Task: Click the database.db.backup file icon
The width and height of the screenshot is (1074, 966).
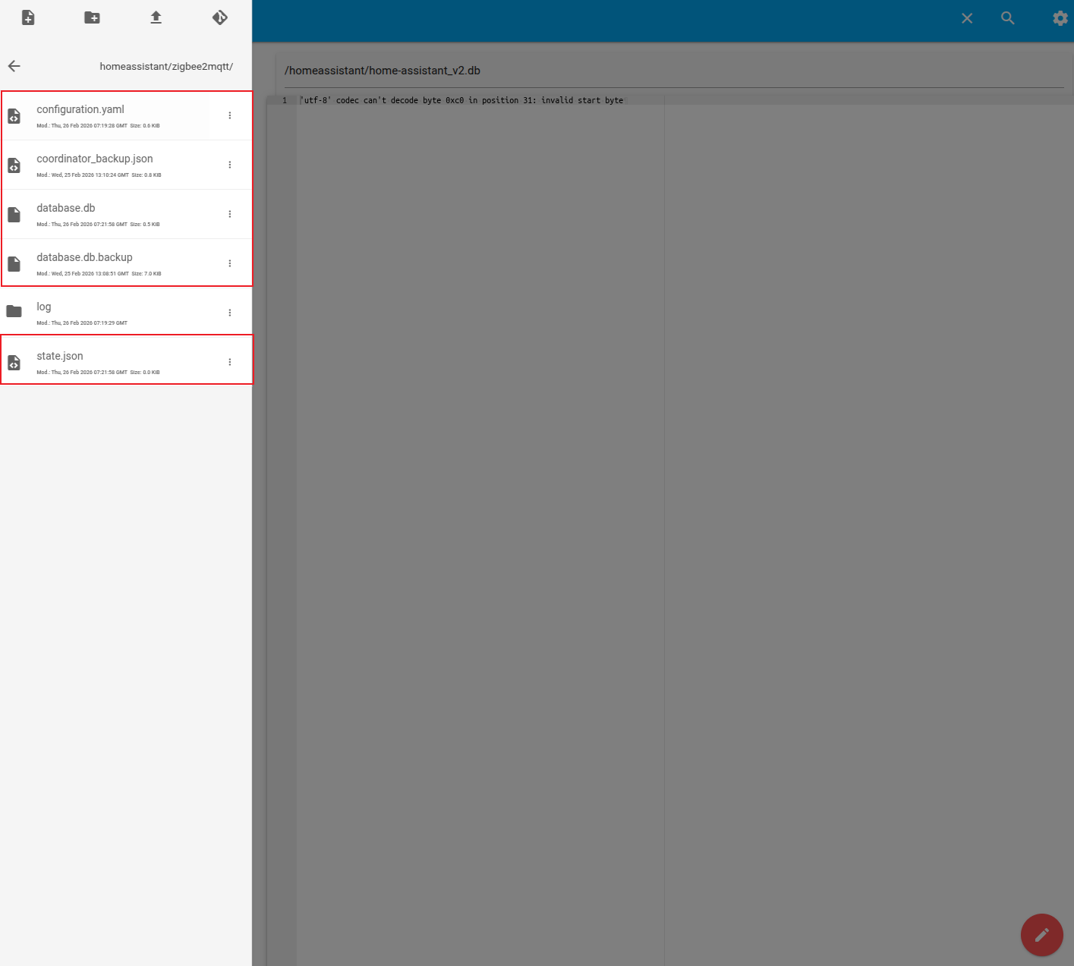Action: click(14, 264)
